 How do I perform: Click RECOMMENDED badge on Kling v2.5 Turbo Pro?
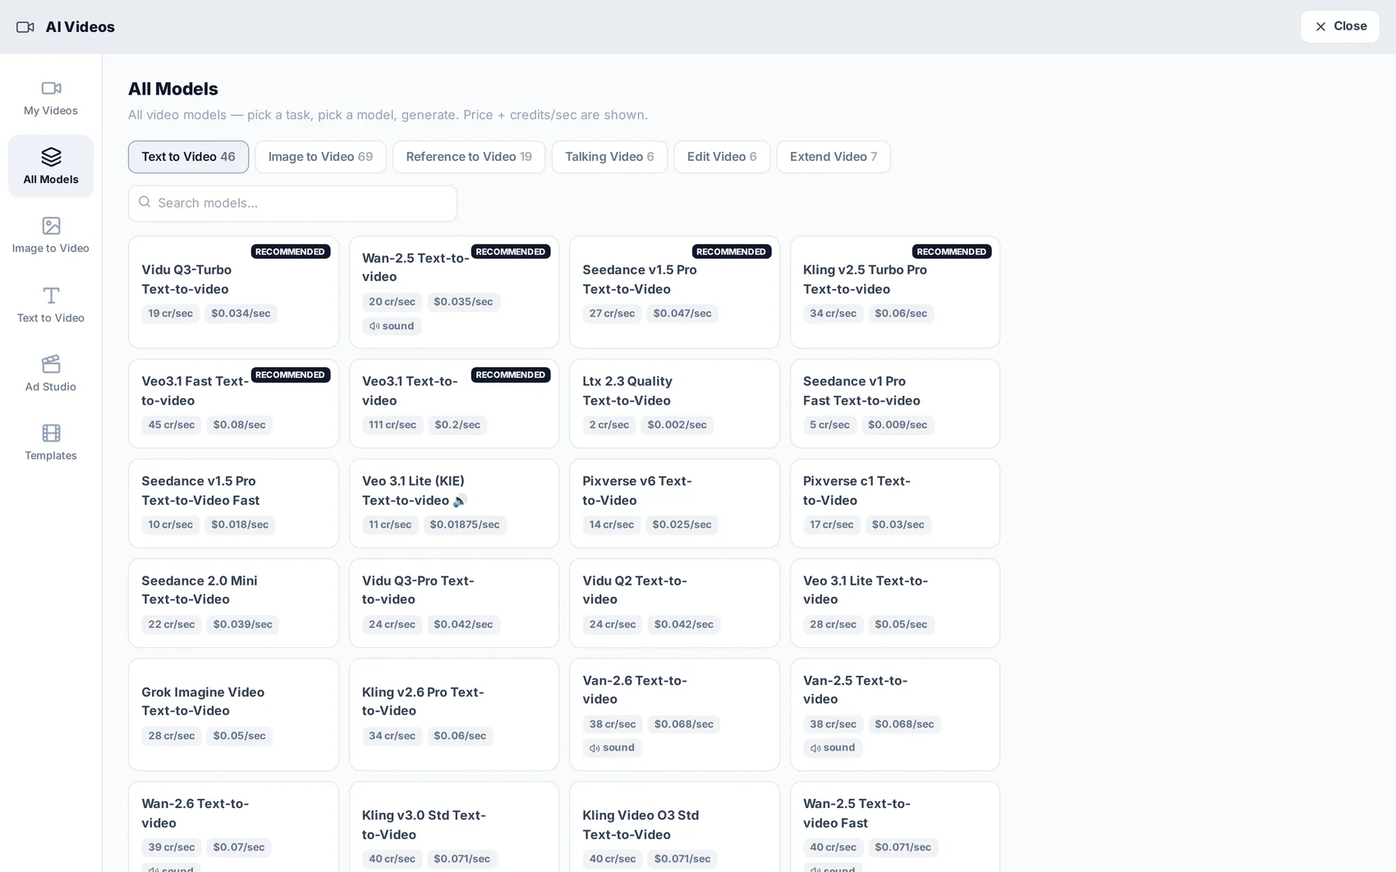coord(952,251)
